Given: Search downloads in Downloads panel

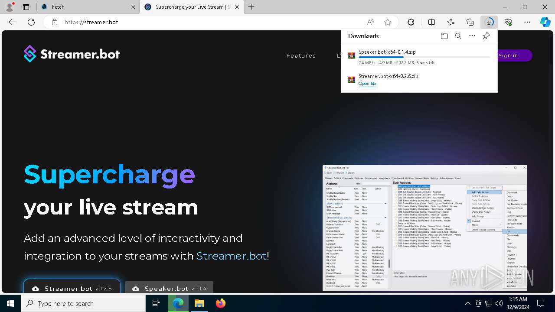Looking at the screenshot, I should [x=458, y=36].
